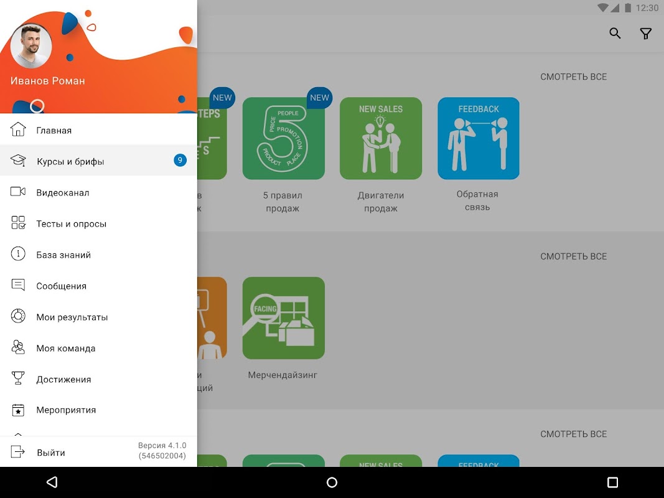Image resolution: width=664 pixels, height=498 pixels.
Task: Open the Главная home icon
Action: pyautogui.click(x=18, y=129)
